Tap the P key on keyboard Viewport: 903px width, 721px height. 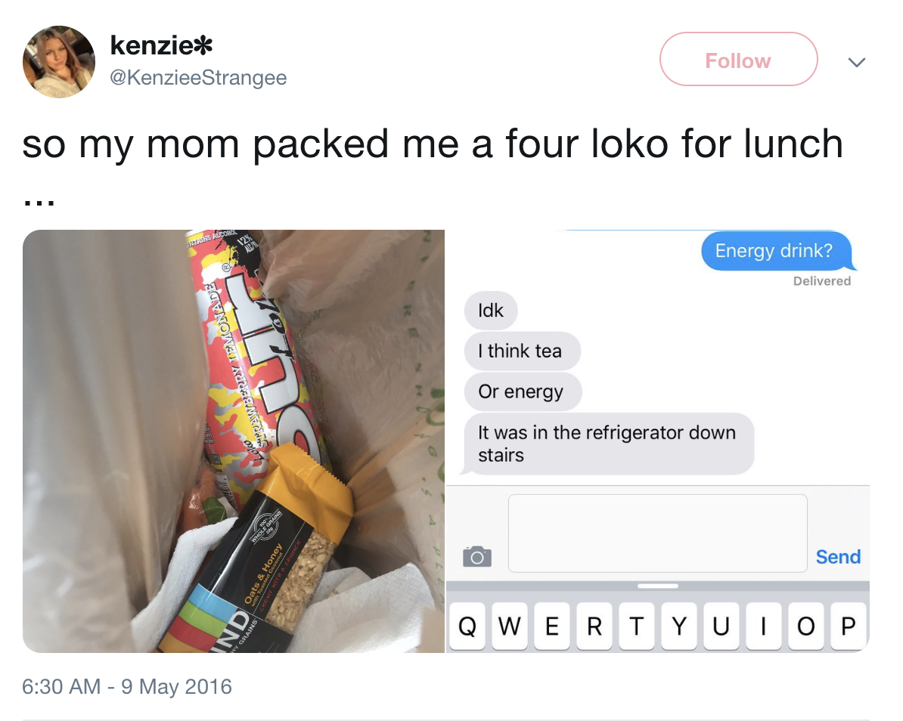849,626
